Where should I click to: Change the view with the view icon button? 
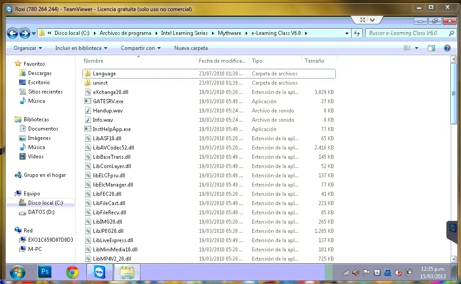point(407,48)
